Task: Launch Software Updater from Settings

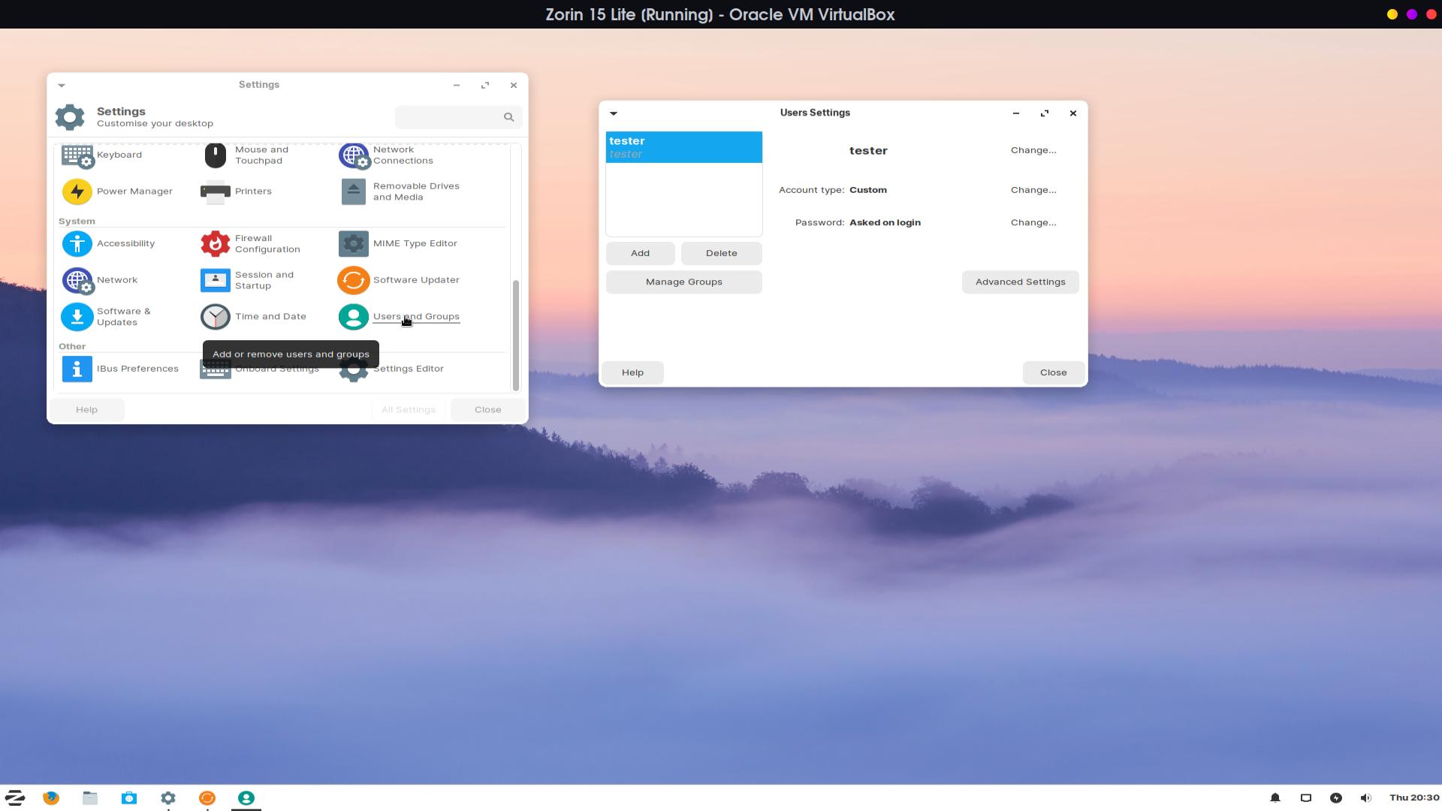Action: click(354, 280)
